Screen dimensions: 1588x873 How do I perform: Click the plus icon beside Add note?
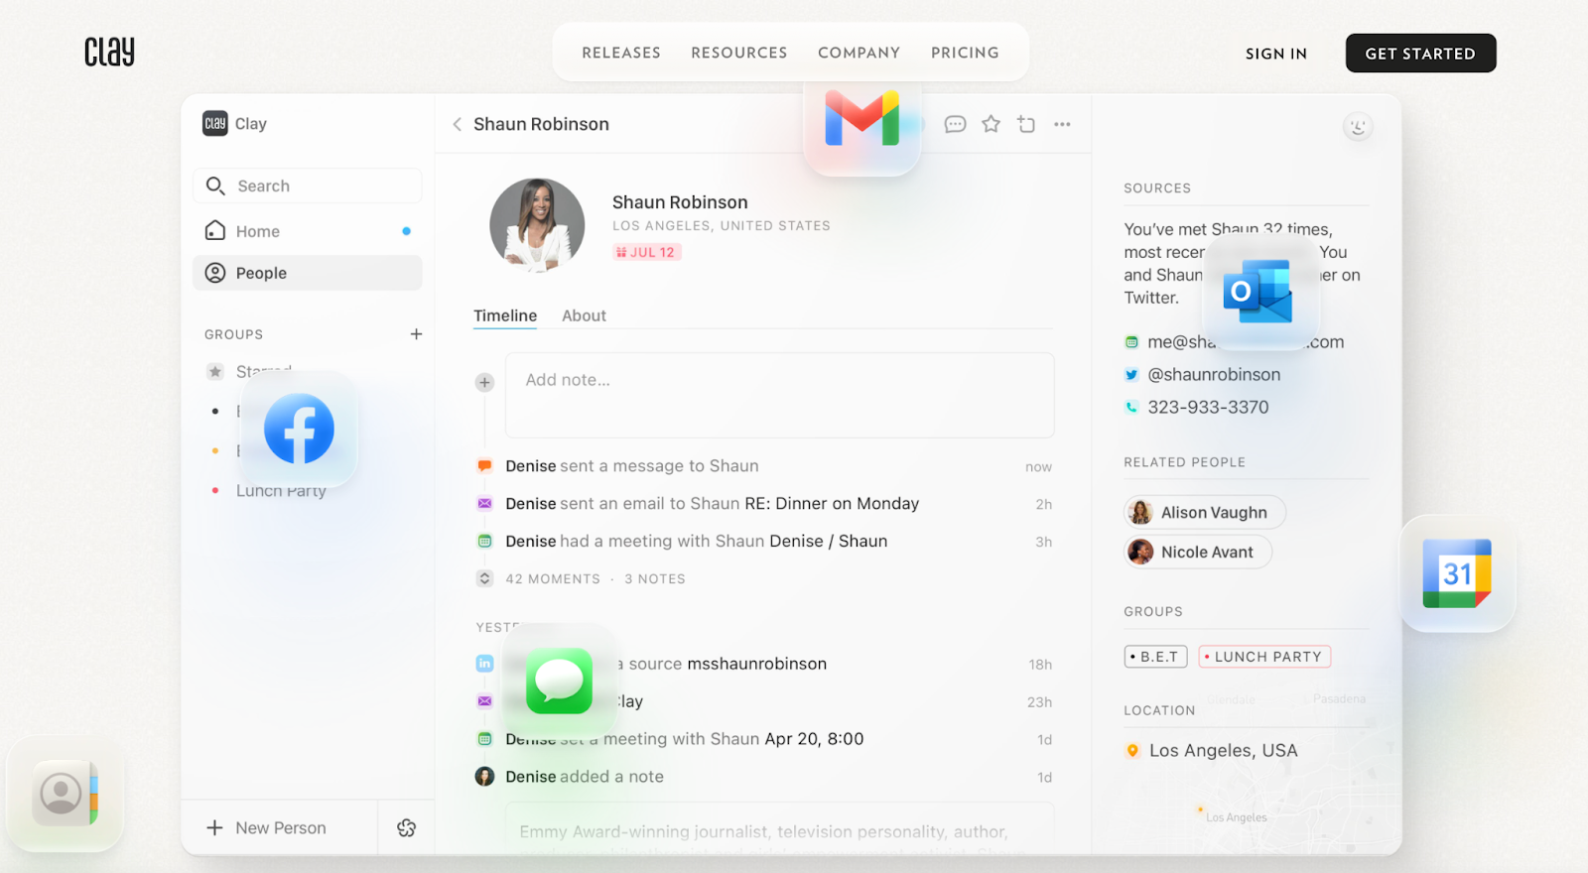484,382
